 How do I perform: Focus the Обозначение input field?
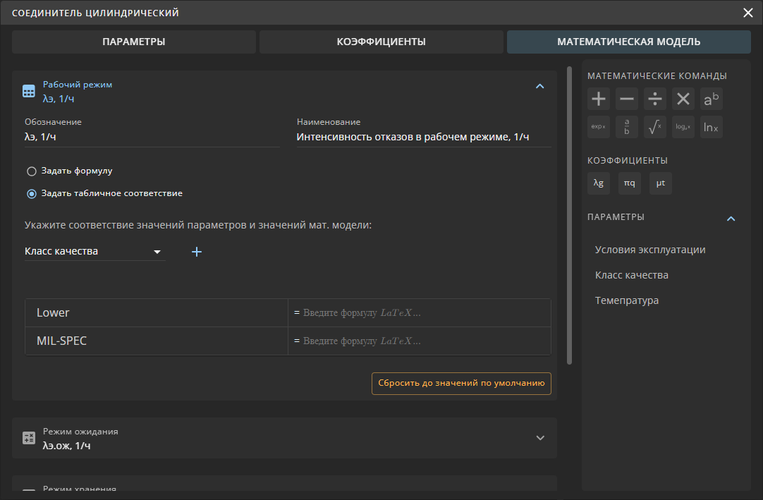152,138
